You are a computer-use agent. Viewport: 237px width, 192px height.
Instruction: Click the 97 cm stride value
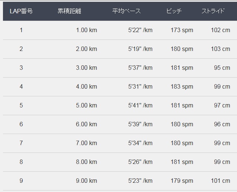click(x=222, y=105)
